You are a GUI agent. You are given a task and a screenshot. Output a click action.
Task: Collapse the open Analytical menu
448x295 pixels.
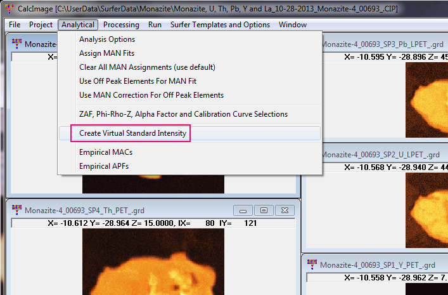coord(78,25)
